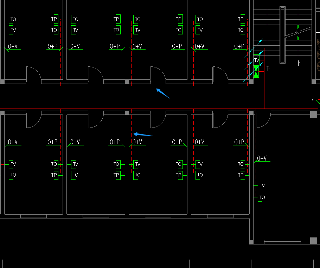Select the stair handrail between the flights
Image resolution: width=320 pixels, height=268 pixels.
tap(283, 35)
